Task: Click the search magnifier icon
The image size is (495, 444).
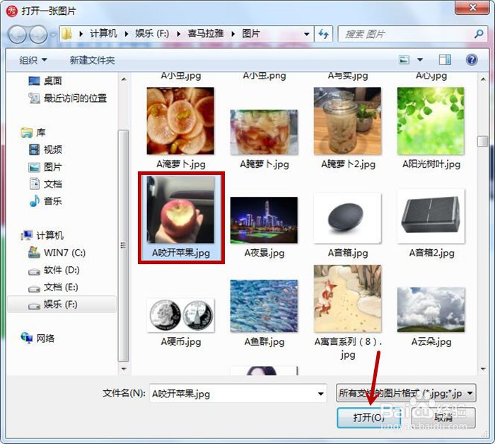Action: point(479,33)
